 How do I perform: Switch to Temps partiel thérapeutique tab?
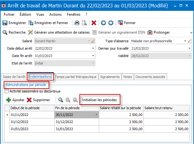click(76, 77)
